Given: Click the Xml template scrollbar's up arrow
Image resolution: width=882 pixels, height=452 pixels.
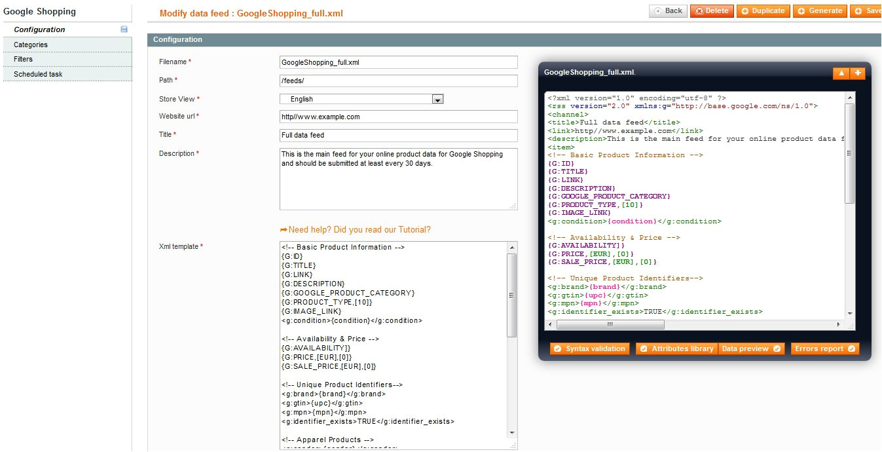Looking at the screenshot, I should 512,248.
